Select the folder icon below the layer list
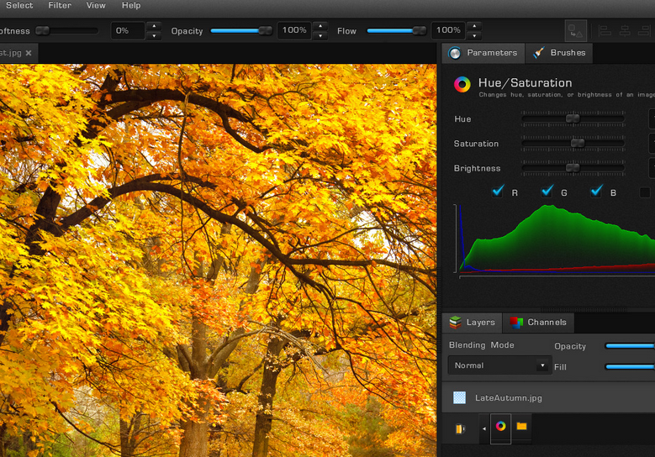 pyautogui.click(x=521, y=427)
